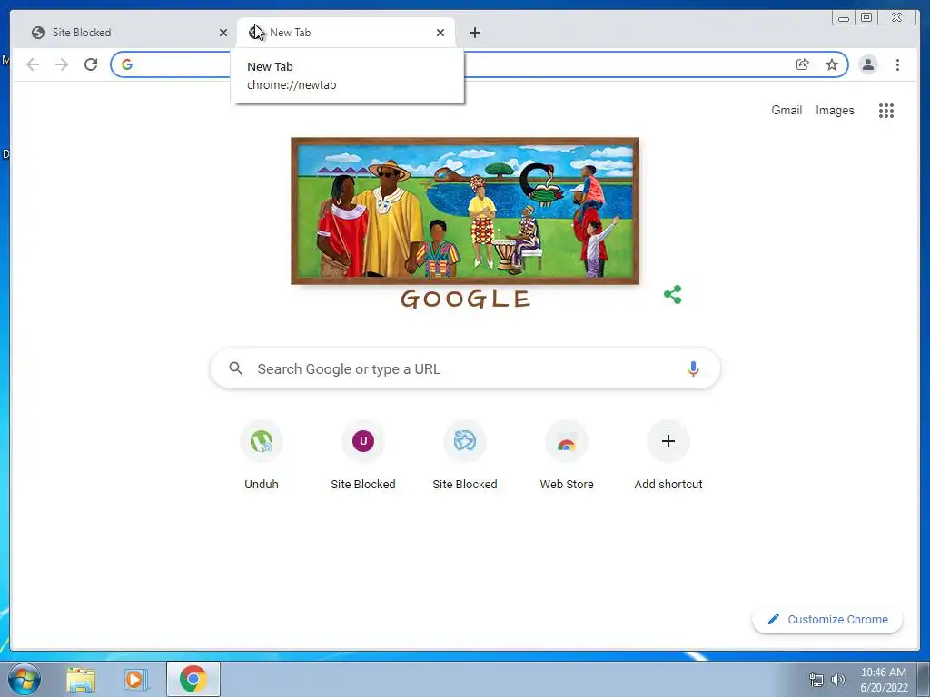Go forward with the forward arrow
930x697 pixels.
62,64
